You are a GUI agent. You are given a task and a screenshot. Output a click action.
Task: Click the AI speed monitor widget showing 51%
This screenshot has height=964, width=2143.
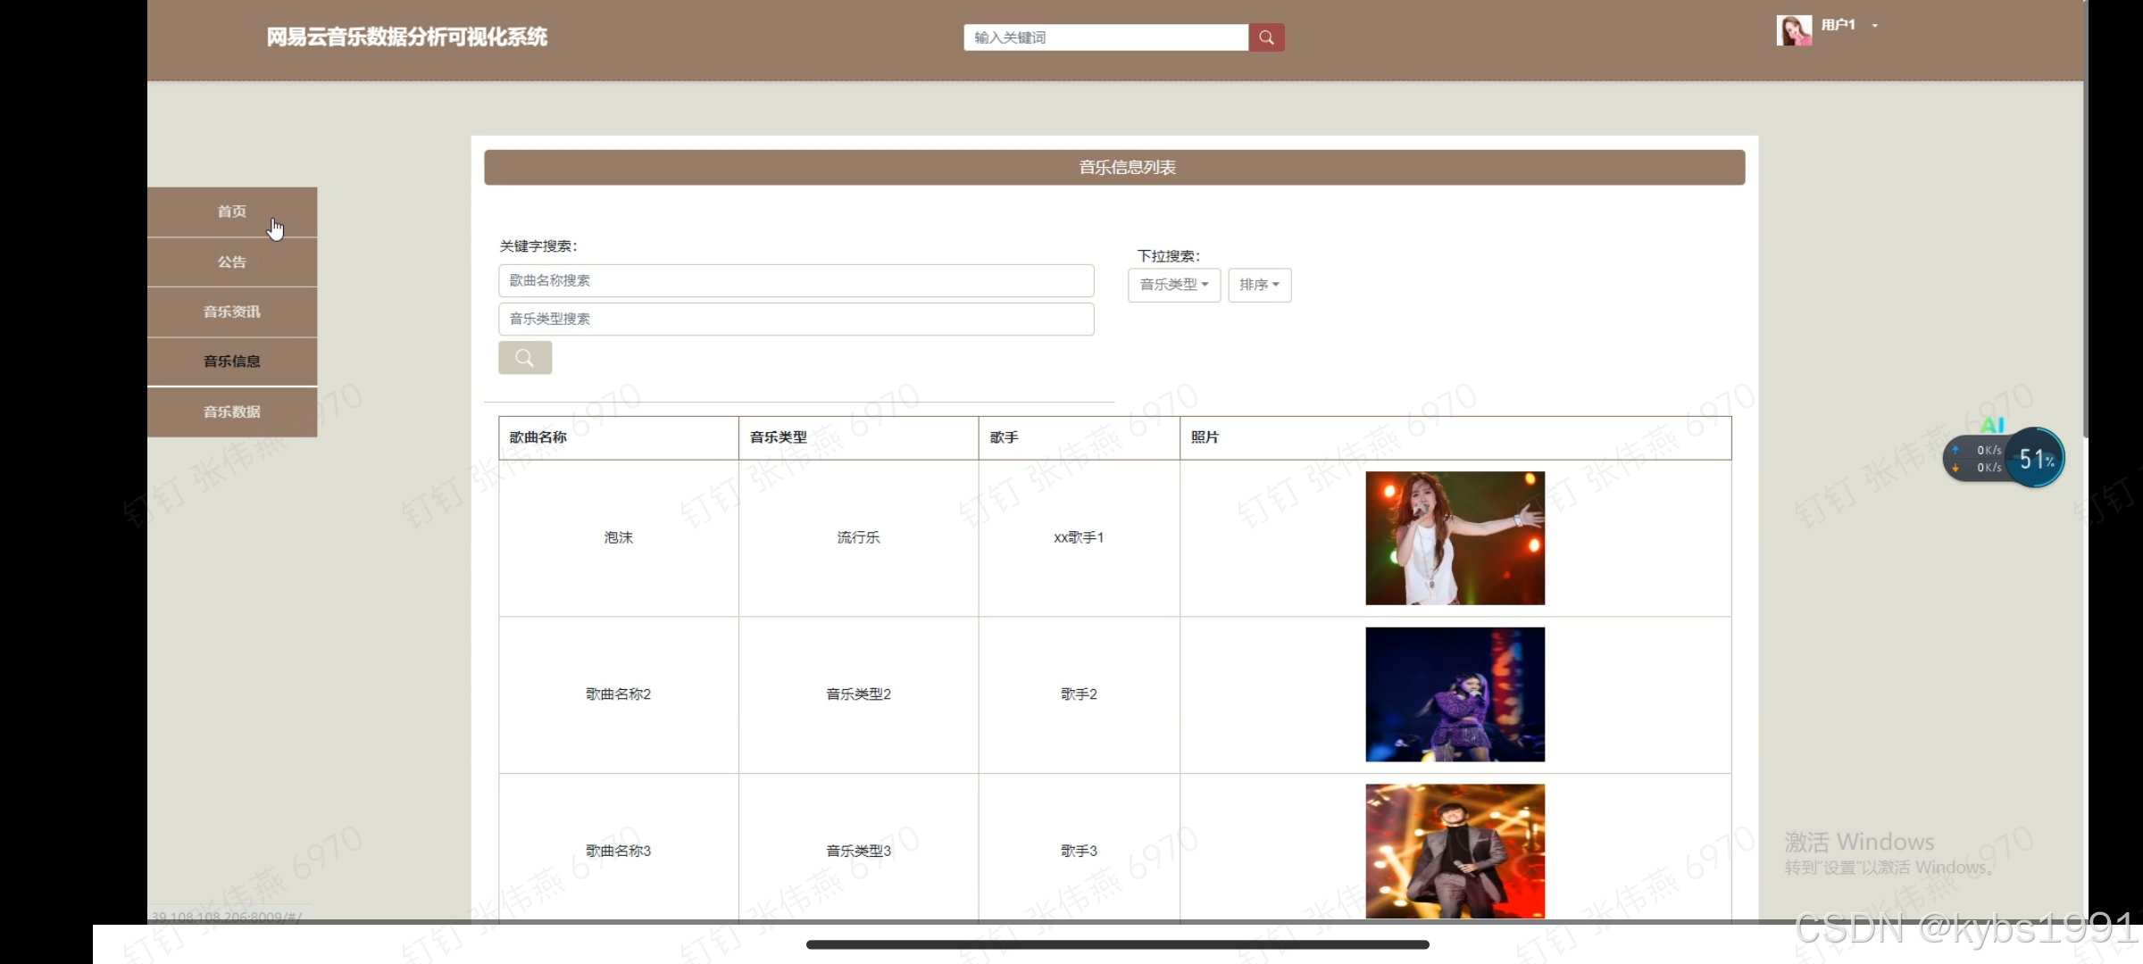[x=2034, y=459]
